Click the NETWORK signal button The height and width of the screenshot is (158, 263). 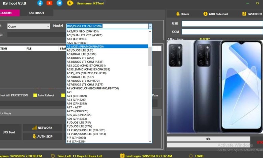pyautogui.click(x=42, y=128)
